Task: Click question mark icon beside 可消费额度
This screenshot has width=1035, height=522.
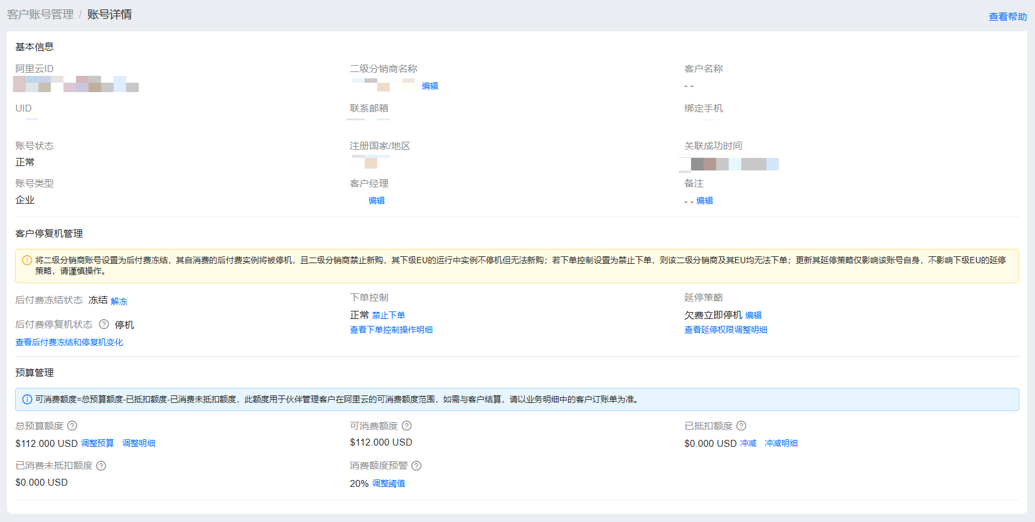Action: click(407, 426)
